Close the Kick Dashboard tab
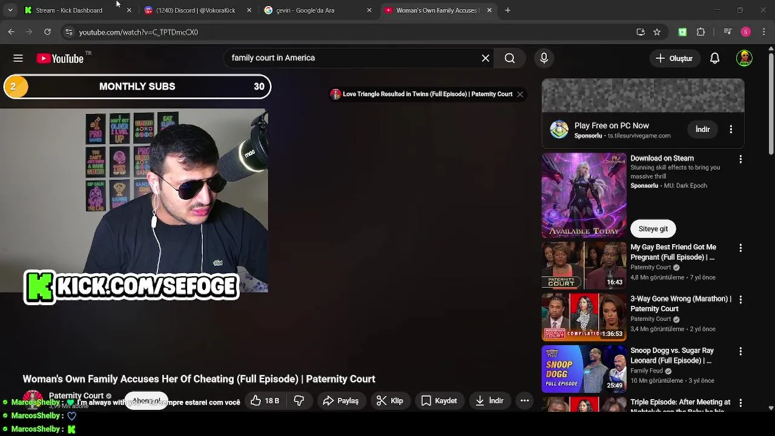The width and height of the screenshot is (775, 436). [x=129, y=10]
